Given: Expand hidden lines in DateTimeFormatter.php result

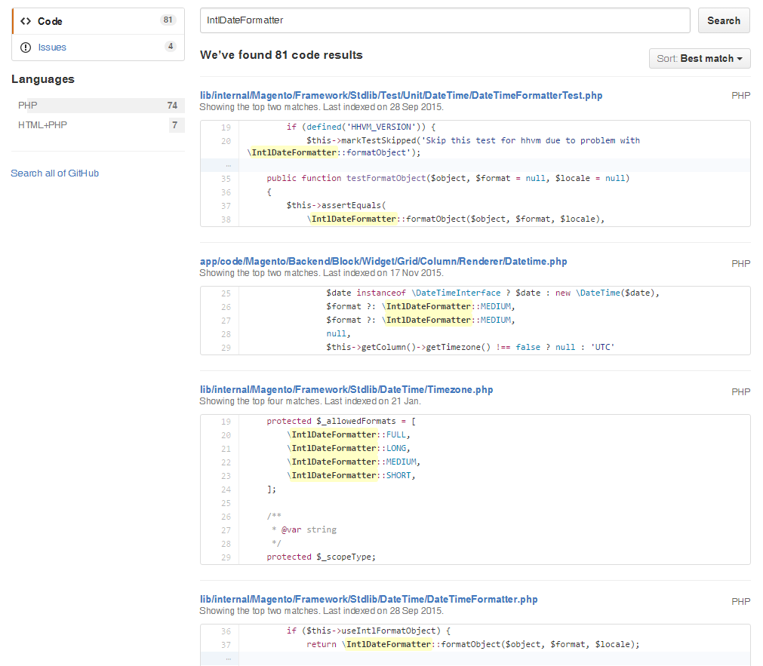Looking at the screenshot, I should click(x=227, y=658).
